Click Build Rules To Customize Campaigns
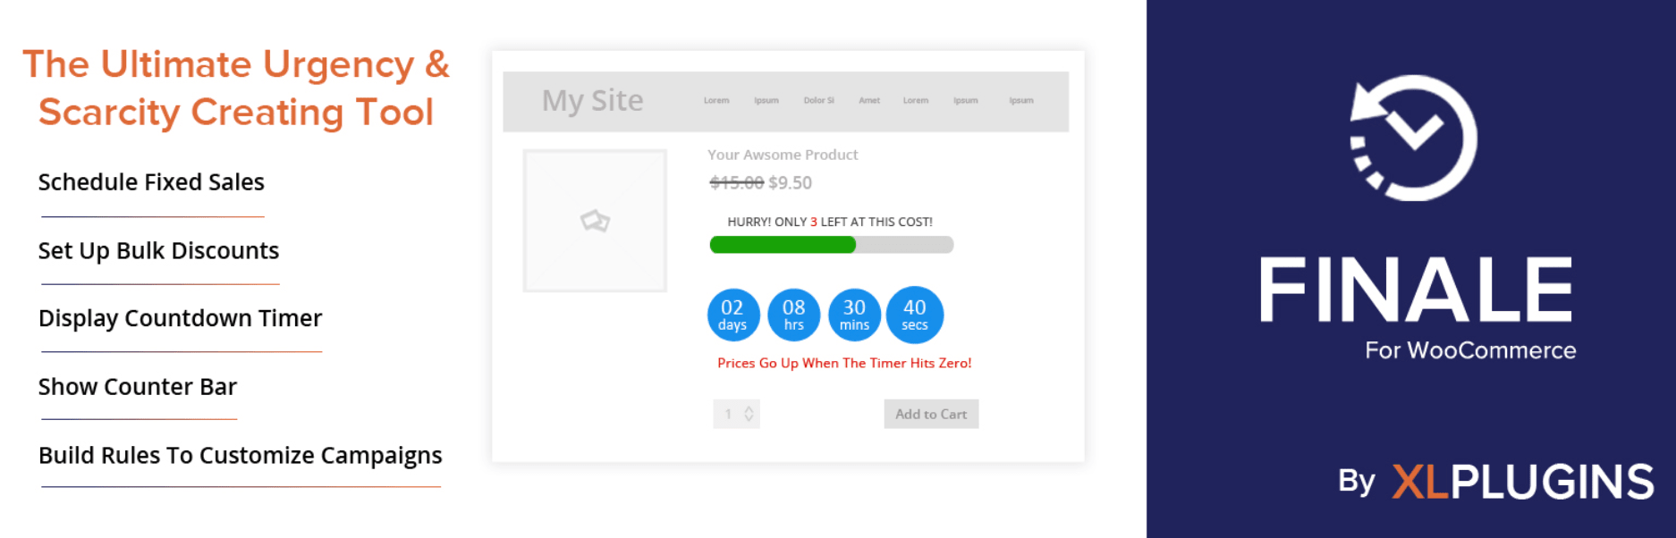 (241, 456)
